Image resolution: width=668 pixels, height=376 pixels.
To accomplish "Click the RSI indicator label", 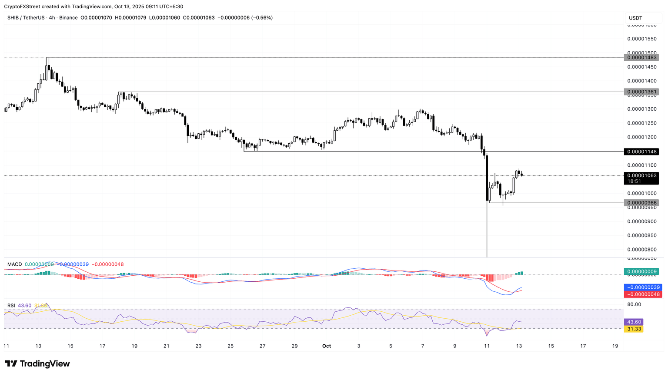I will [11, 306].
